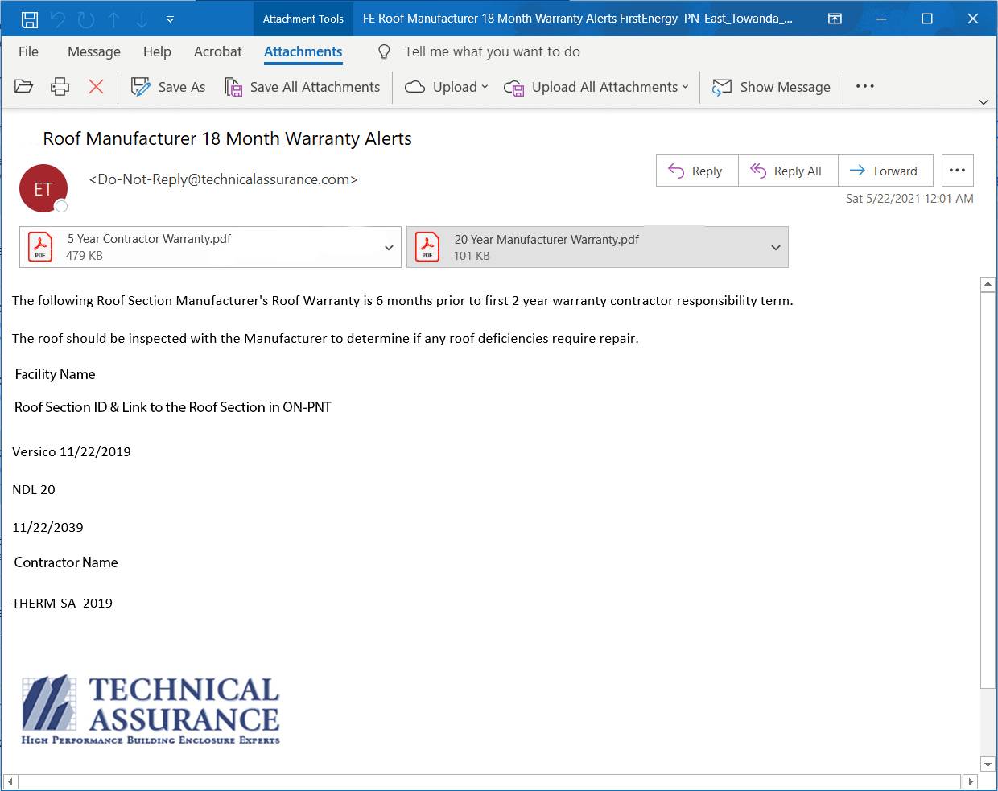998x791 pixels.
Task: Click the Quick Print printer icon
Action: tap(60, 87)
